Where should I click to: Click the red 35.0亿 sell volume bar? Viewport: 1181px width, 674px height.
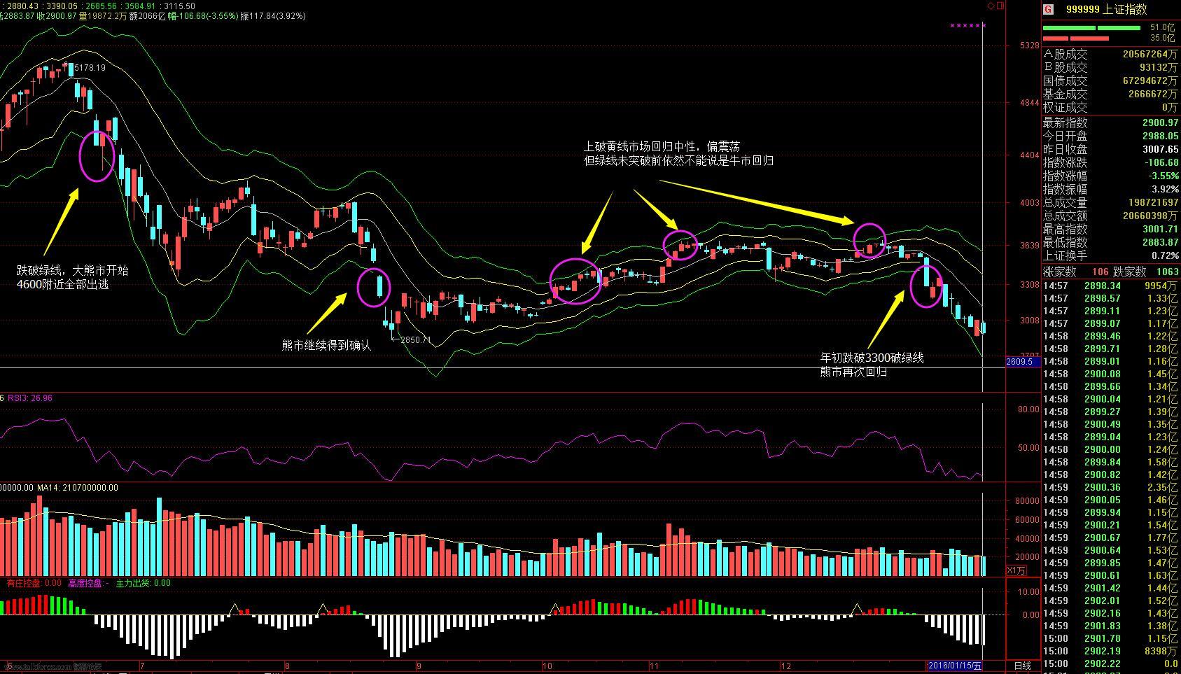click(1075, 38)
